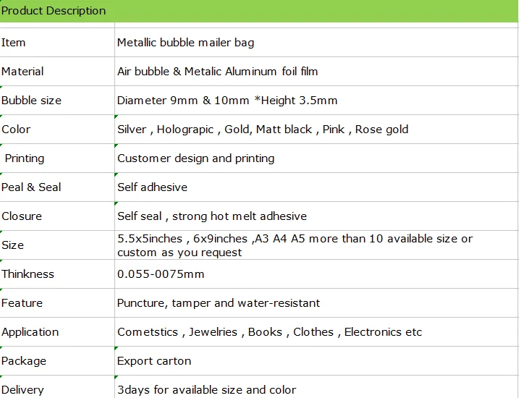Screen dimensions: 519x398
Task: Click the Customer design and printing cell
Action: 195,158
